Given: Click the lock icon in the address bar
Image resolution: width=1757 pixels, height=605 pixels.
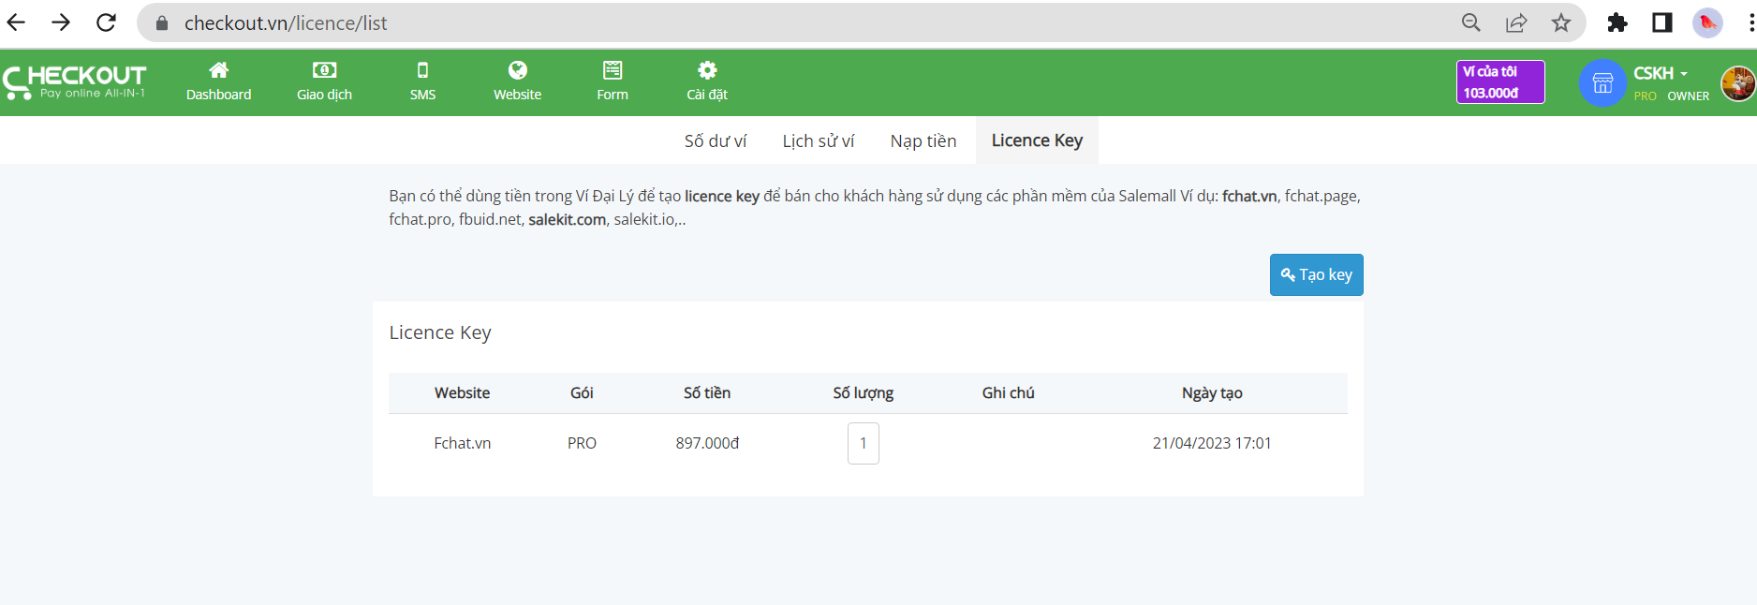Looking at the screenshot, I should pos(162,23).
